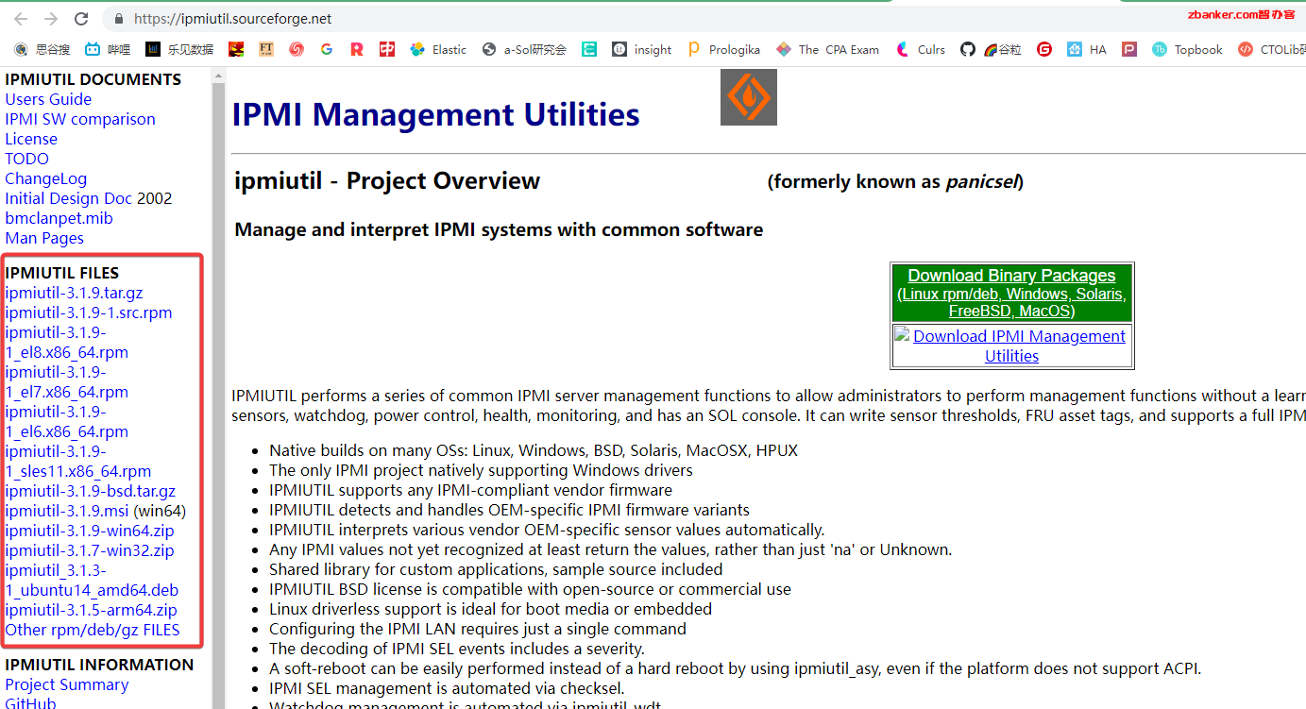The height and width of the screenshot is (709, 1306).
Task: Open the Topbook bookmark
Action: tap(1187, 49)
